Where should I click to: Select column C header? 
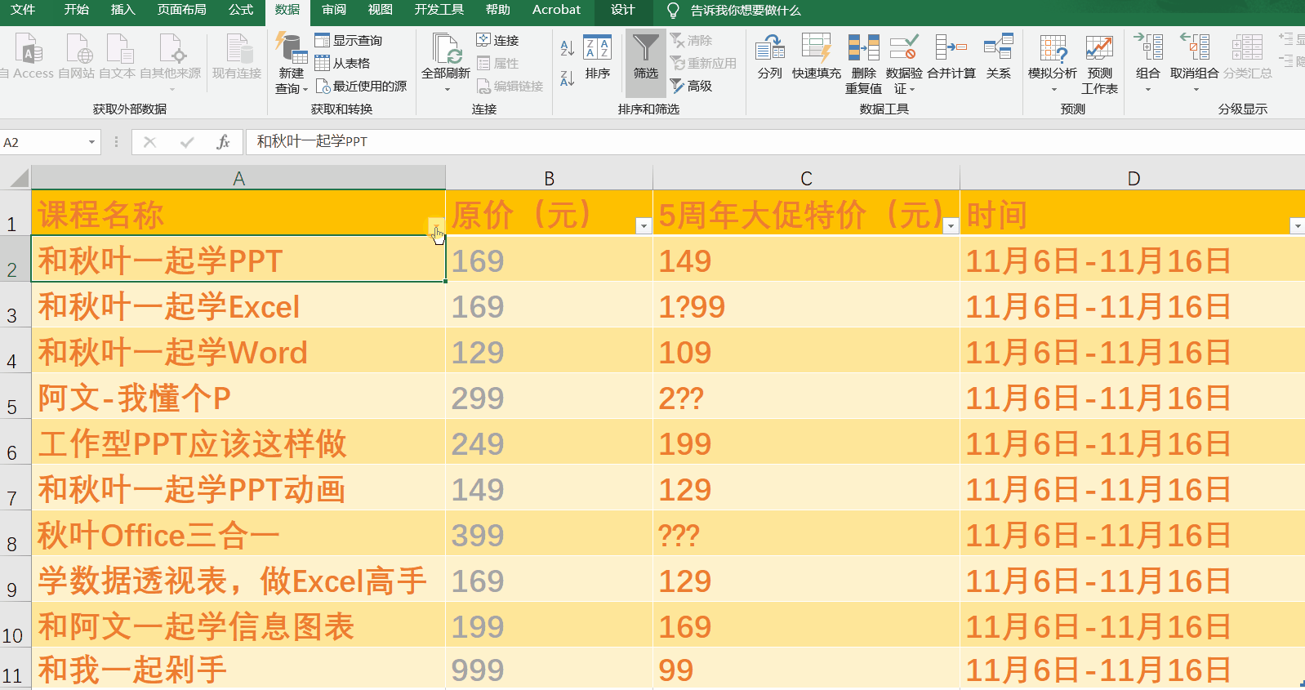pyautogui.click(x=806, y=178)
